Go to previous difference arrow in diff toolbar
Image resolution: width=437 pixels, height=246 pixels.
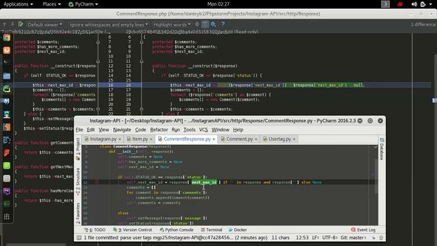click(x=5, y=25)
